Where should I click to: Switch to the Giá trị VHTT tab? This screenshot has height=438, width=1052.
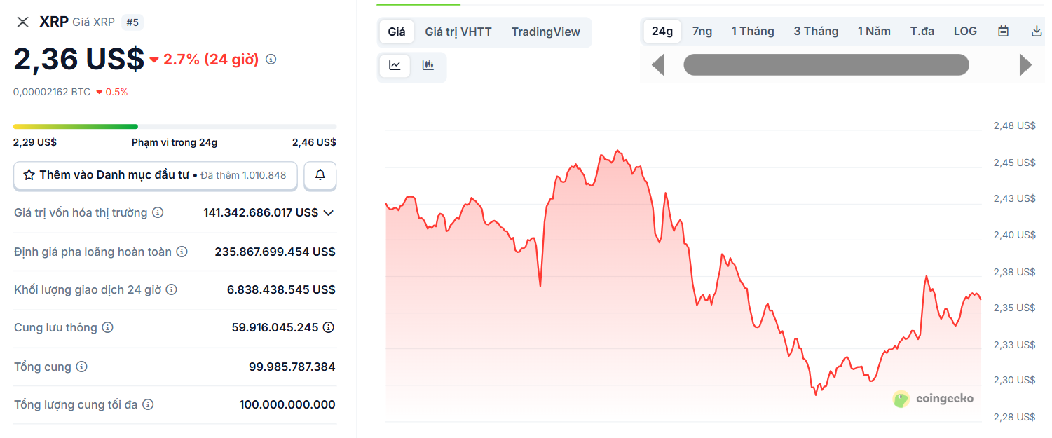(458, 32)
